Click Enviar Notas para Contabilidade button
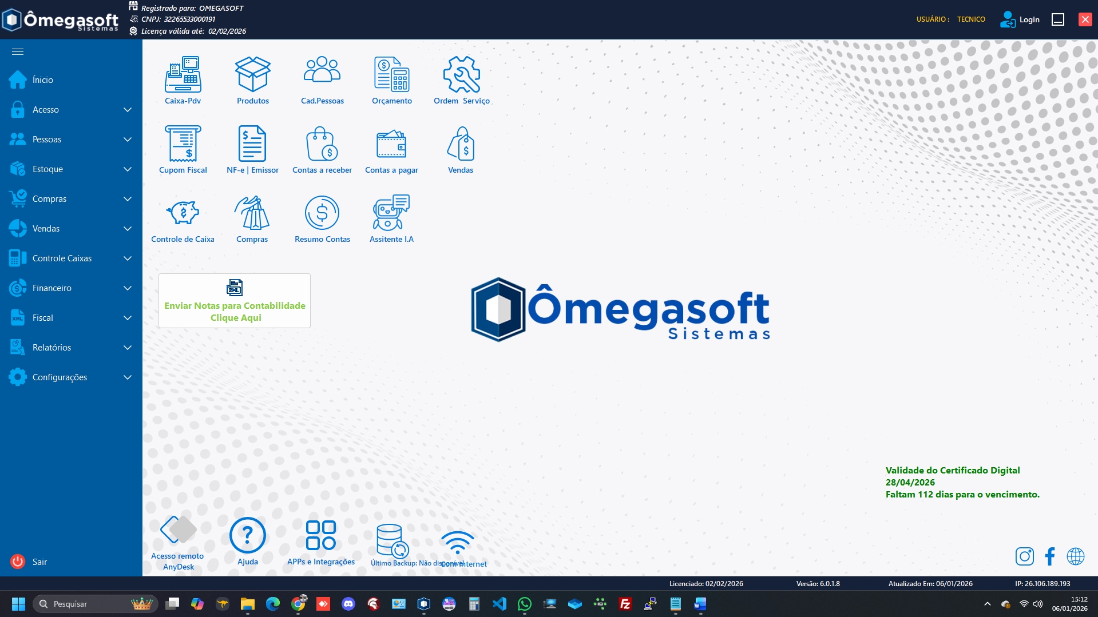The image size is (1098, 617). (x=235, y=301)
